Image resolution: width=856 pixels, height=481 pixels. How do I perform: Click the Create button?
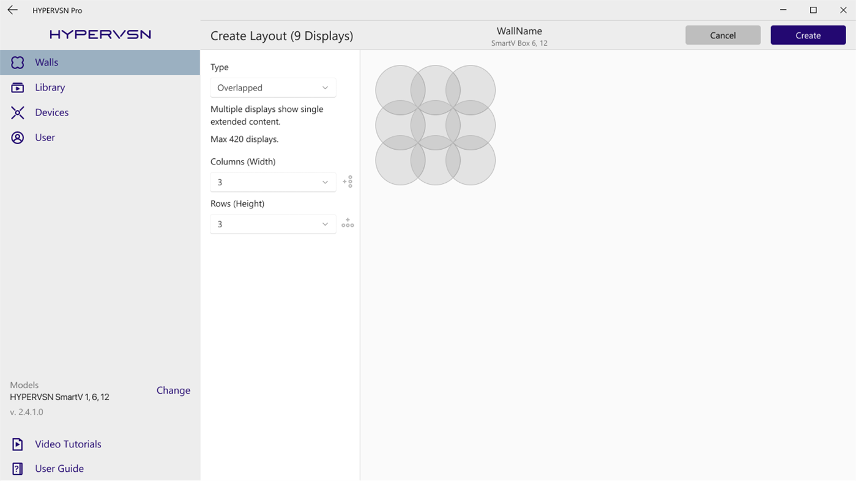click(x=808, y=35)
